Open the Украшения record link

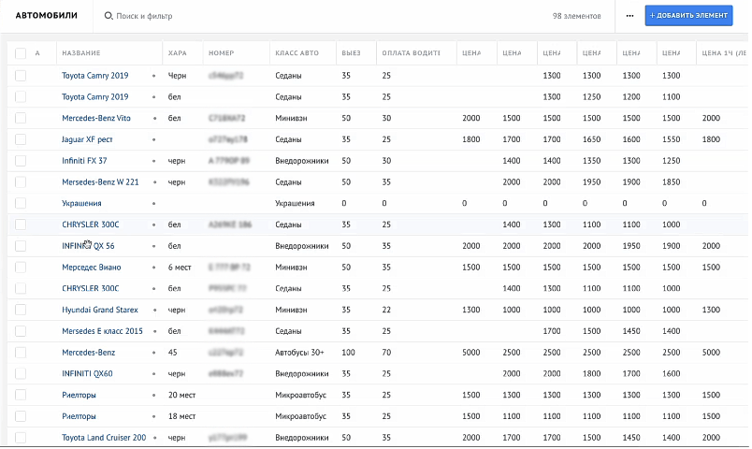point(81,203)
